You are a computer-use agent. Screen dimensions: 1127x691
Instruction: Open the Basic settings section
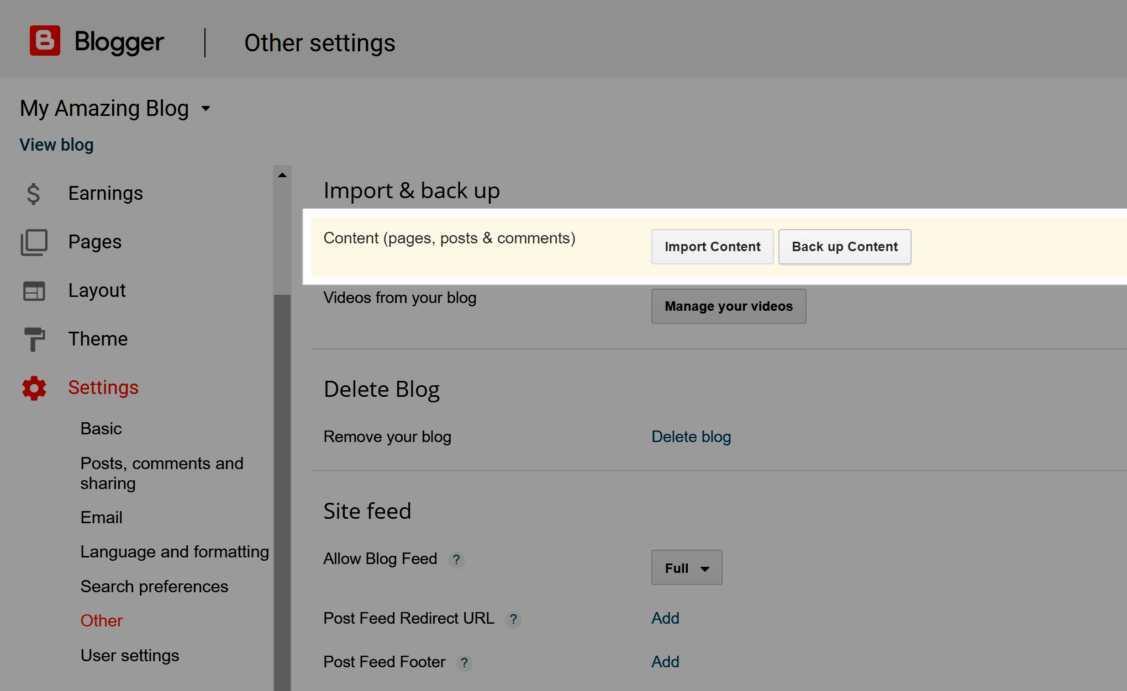tap(100, 428)
